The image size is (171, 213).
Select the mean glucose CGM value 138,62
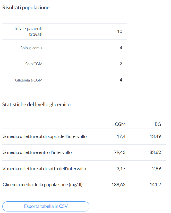coord(118,184)
